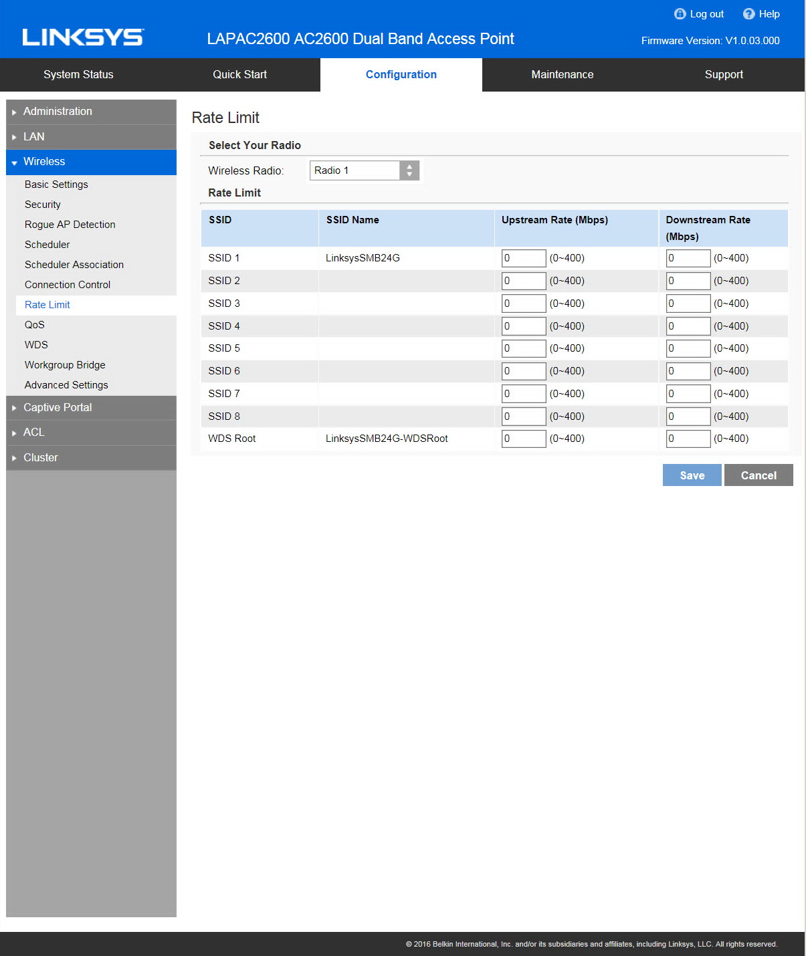Expand the LAN section

click(91, 137)
